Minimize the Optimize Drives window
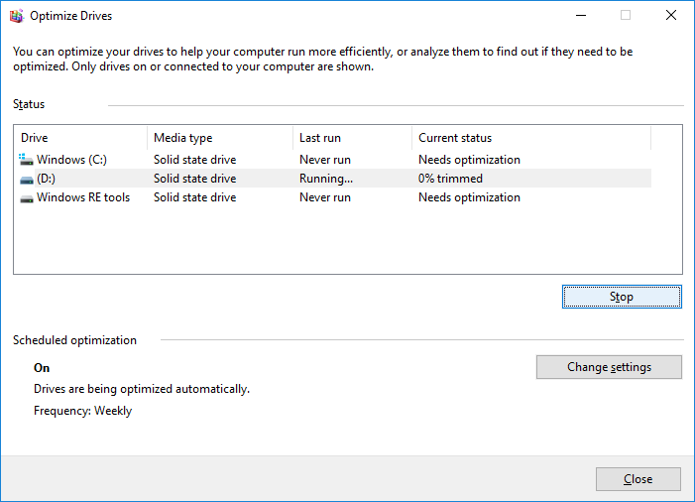This screenshot has height=502, width=695. (x=579, y=16)
